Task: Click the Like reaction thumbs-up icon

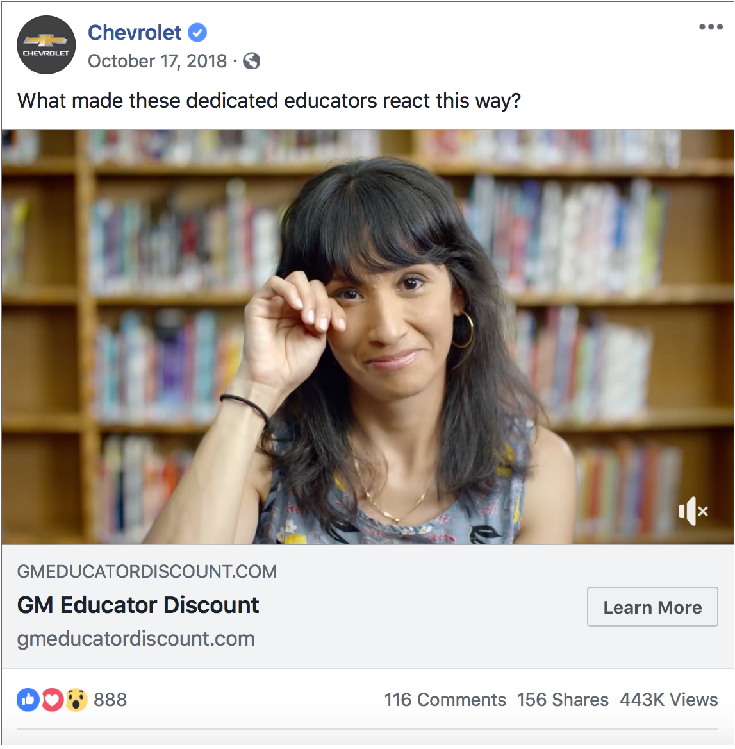Action: point(28,700)
